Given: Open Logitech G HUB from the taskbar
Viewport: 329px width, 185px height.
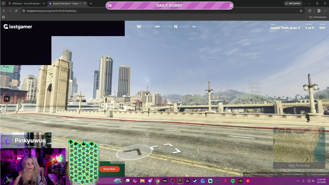Looking at the screenshot, I should click(x=188, y=181).
